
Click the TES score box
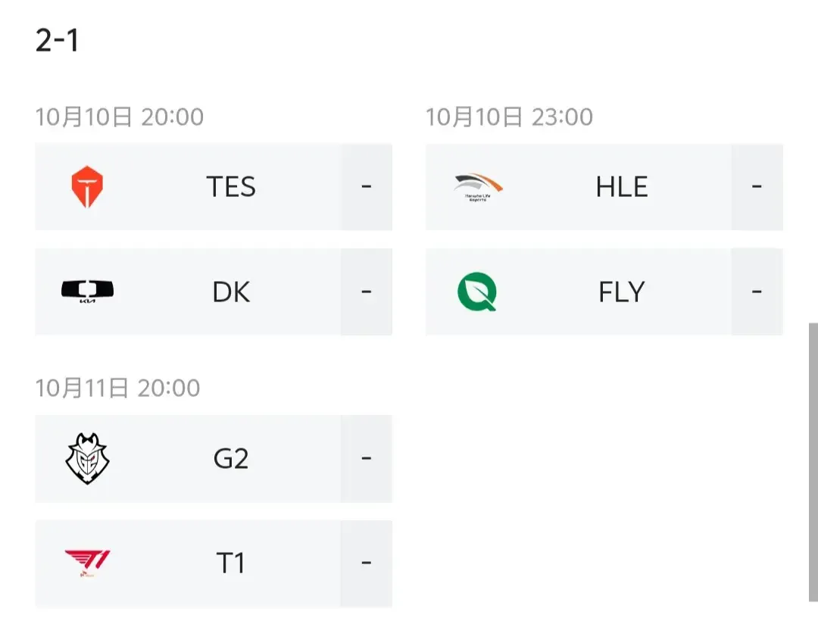pos(367,187)
